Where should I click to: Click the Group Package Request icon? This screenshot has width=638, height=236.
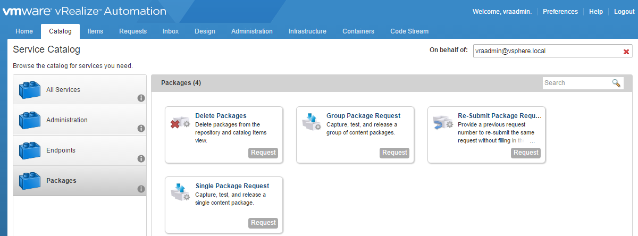[311, 122]
